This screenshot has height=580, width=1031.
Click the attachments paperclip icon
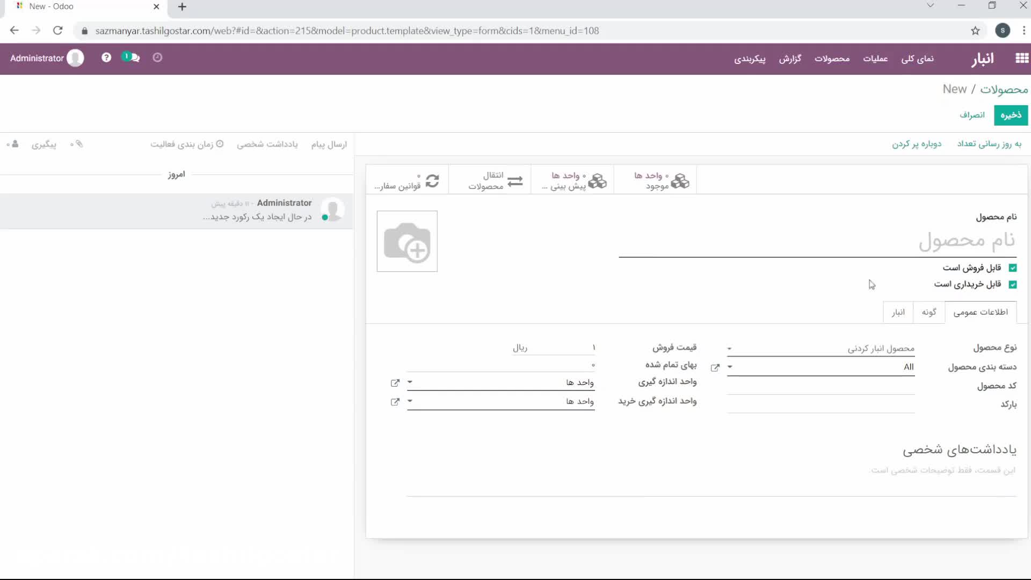tap(79, 144)
